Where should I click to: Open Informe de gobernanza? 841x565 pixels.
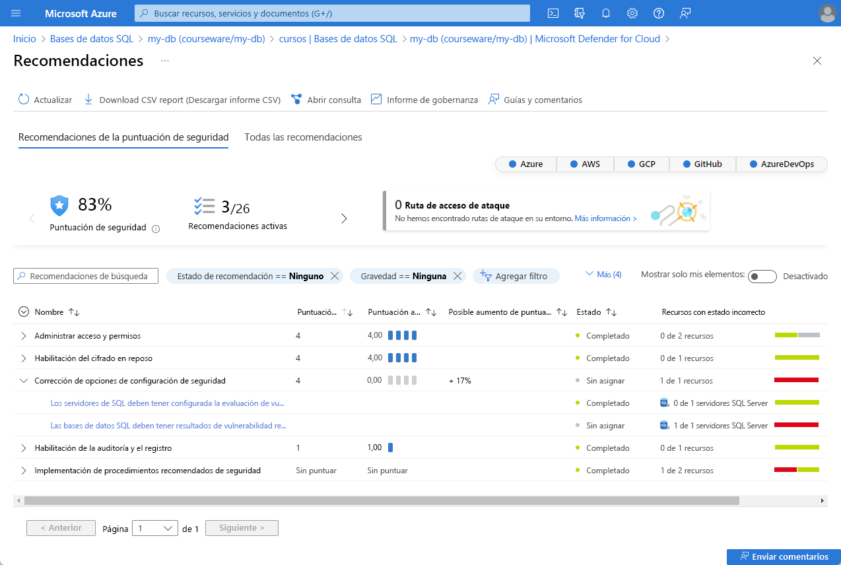[424, 100]
